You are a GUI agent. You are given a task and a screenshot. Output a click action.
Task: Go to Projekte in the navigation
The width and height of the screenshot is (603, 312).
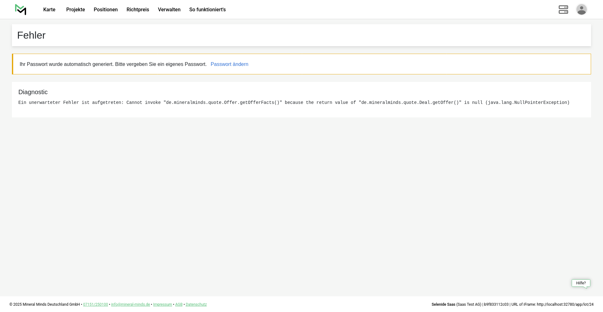[75, 10]
